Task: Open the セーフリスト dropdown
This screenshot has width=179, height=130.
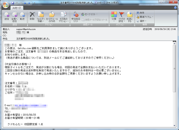Action: tap(89, 14)
